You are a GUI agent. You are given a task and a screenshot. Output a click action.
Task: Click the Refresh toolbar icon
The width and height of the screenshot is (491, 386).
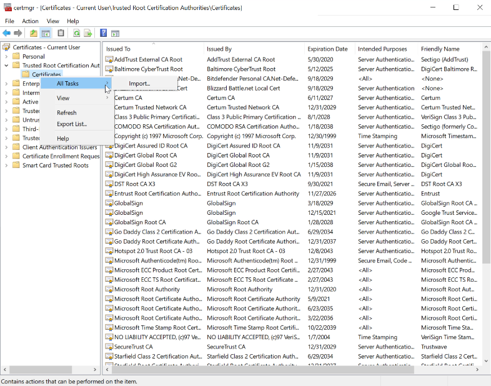(76, 33)
